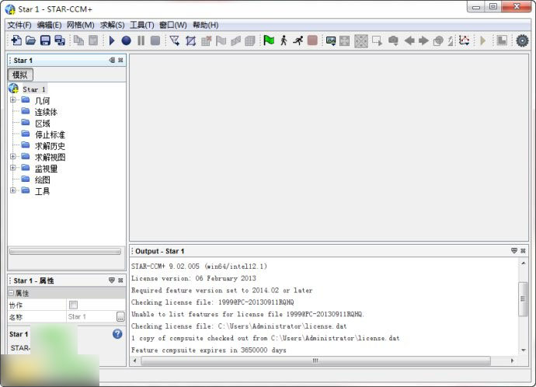536x387 pixels.
Task: Create a new simulation file
Action: [x=16, y=40]
